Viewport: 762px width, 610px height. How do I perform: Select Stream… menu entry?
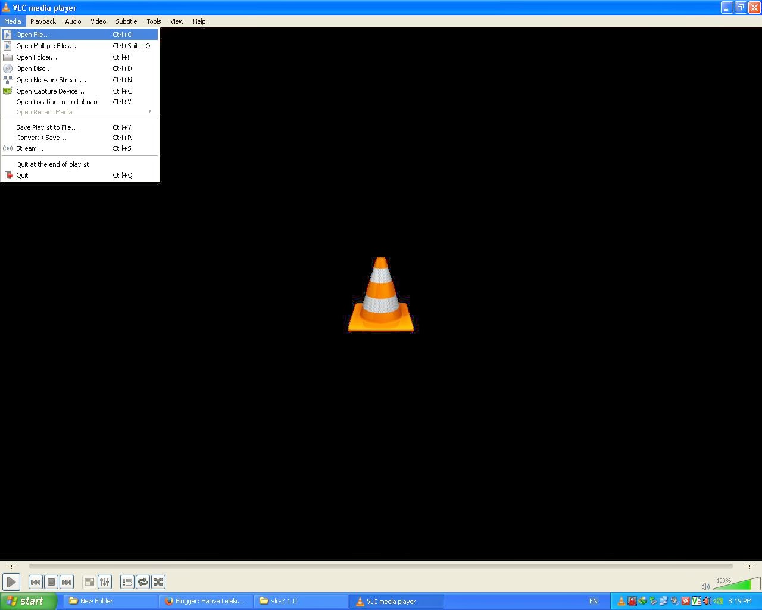pyautogui.click(x=80, y=148)
